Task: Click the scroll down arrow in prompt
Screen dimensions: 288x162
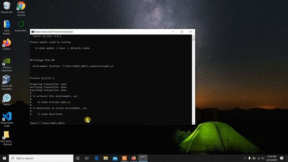Action: pyautogui.click(x=193, y=123)
